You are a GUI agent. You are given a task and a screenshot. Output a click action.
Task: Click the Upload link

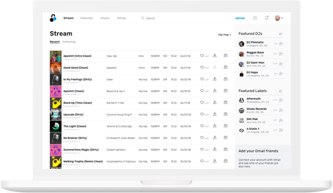point(240,18)
